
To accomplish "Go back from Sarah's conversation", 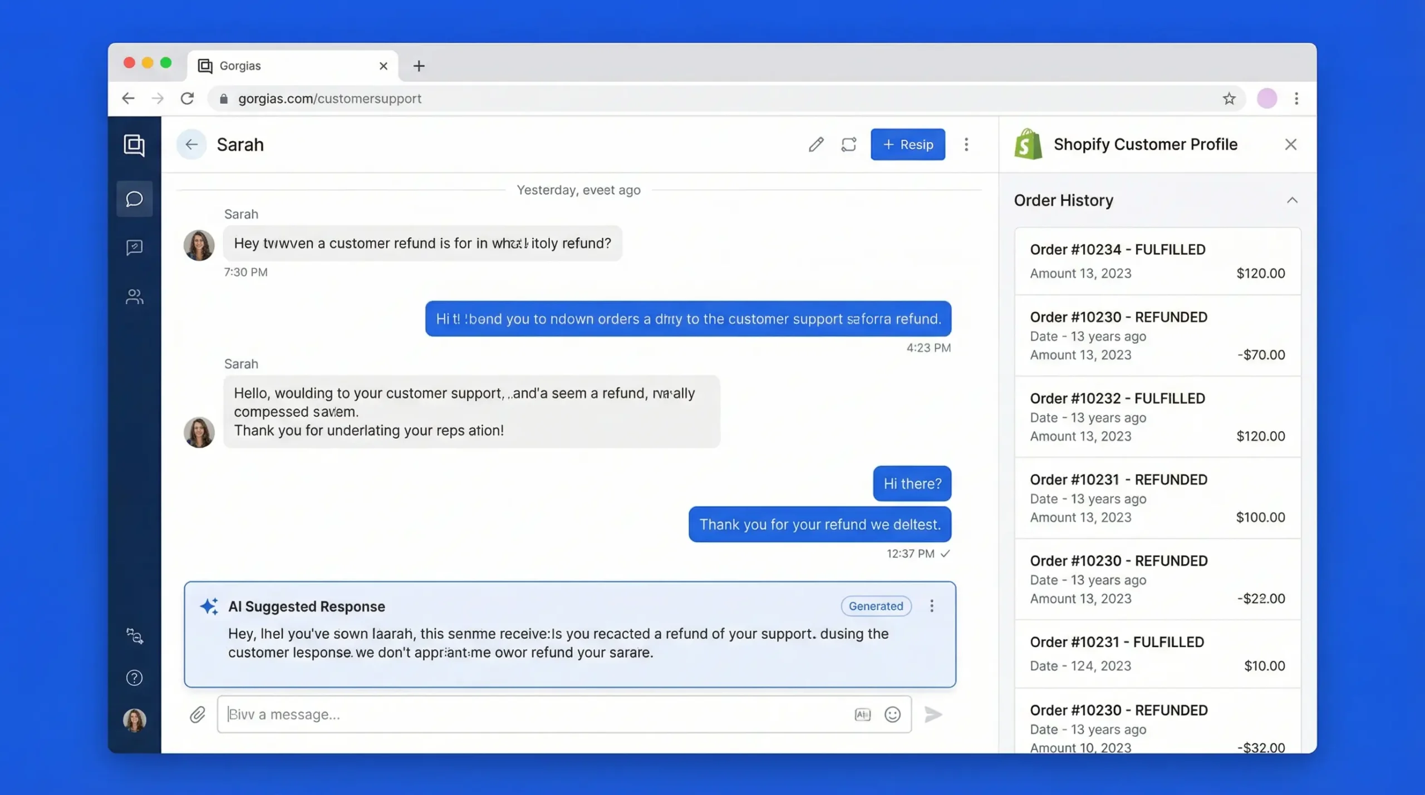I will [x=191, y=145].
